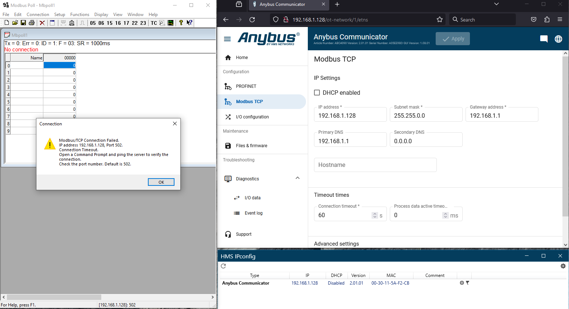Open the Firefox tab list dropdown arrow
Viewport: 569px width, 309px height.
(496, 4)
